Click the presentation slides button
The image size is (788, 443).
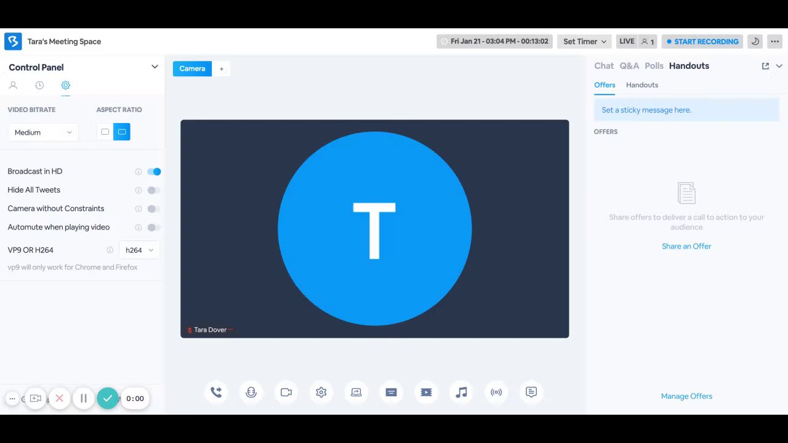tap(391, 392)
